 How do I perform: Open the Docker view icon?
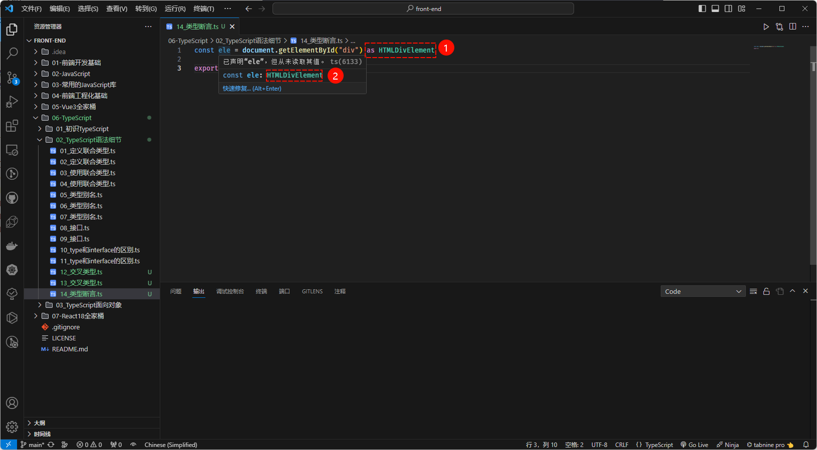[x=12, y=246]
